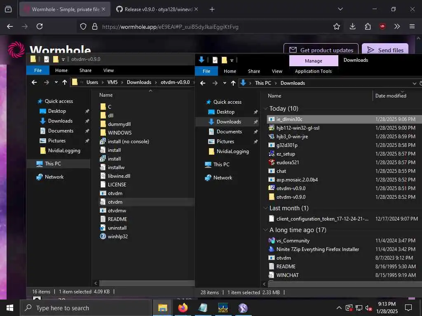Select the winhlp32 help file
422x316 pixels.
pyautogui.click(x=117, y=237)
